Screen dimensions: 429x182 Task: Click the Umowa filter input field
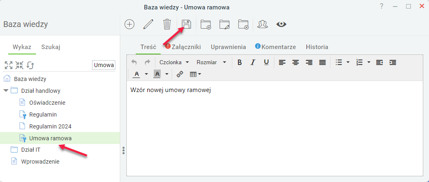[104, 65]
